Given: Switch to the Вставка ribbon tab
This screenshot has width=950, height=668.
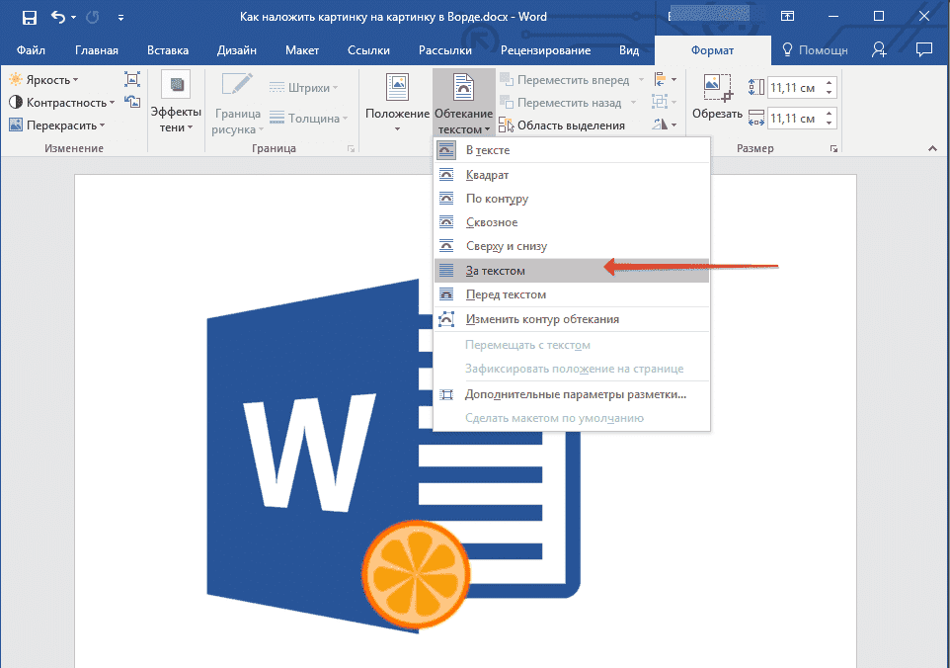Looking at the screenshot, I should coord(167,49).
